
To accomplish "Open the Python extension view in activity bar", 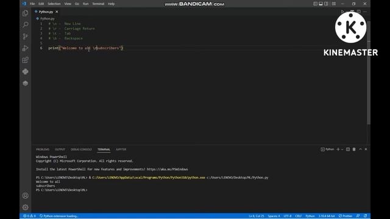I will coord(26,72).
